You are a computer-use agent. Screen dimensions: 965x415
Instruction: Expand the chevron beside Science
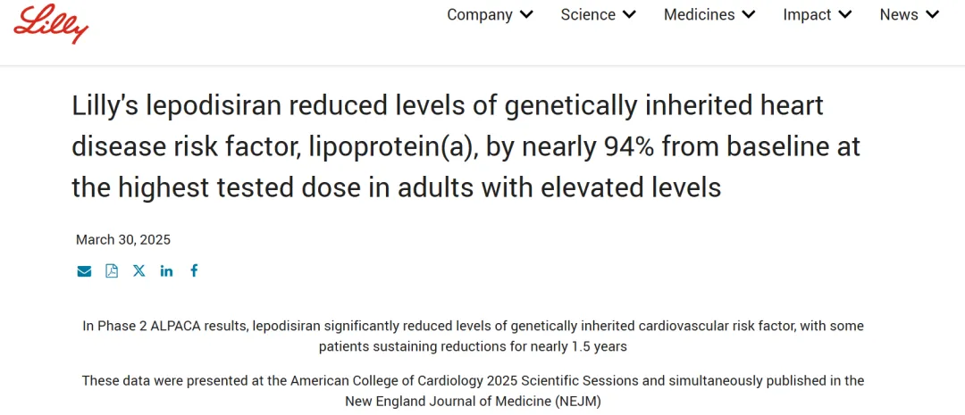630,15
